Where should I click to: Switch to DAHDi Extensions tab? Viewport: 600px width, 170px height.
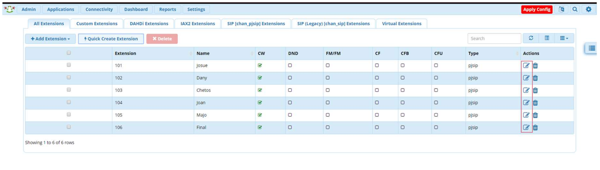click(x=149, y=24)
